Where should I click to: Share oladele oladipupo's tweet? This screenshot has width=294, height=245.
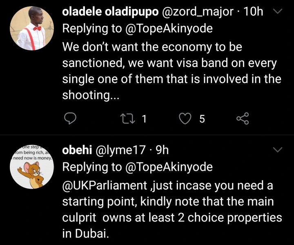click(x=243, y=119)
